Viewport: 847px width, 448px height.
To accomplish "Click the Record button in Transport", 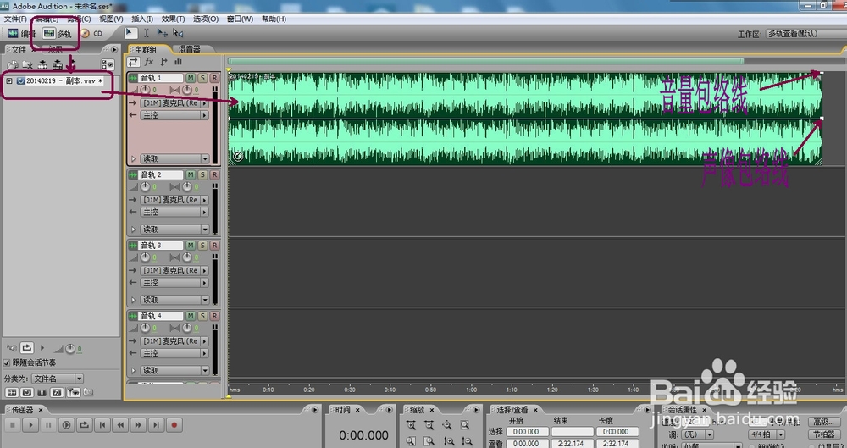I will click(x=174, y=425).
